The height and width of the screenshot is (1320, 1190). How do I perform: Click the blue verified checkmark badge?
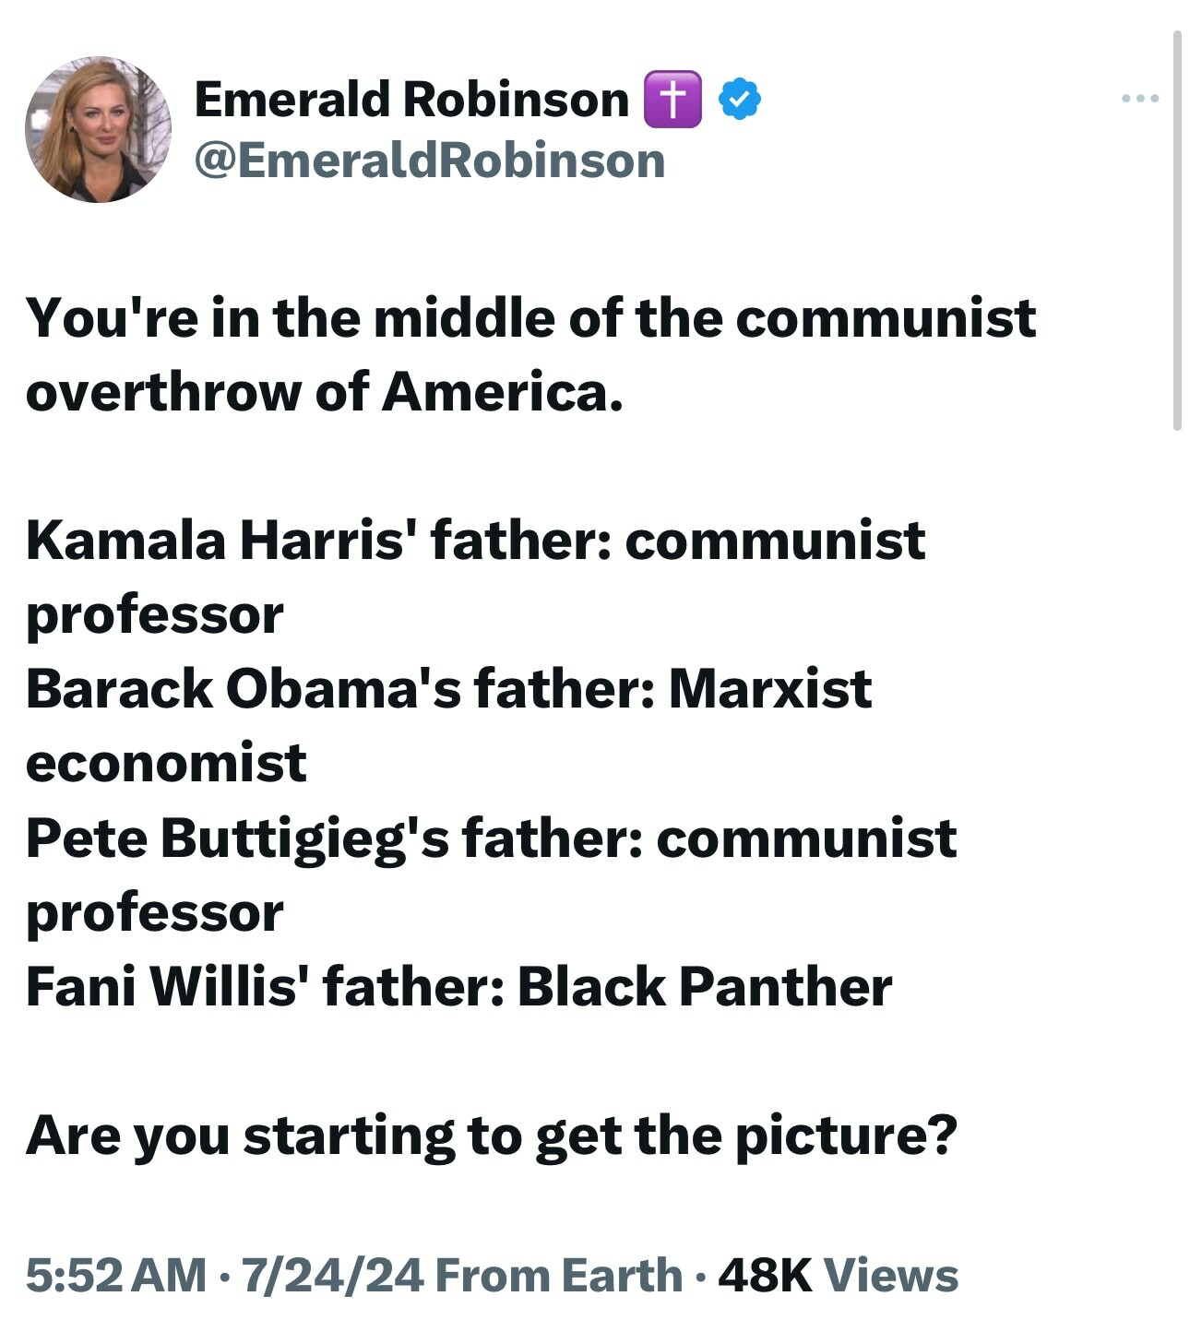point(739,99)
